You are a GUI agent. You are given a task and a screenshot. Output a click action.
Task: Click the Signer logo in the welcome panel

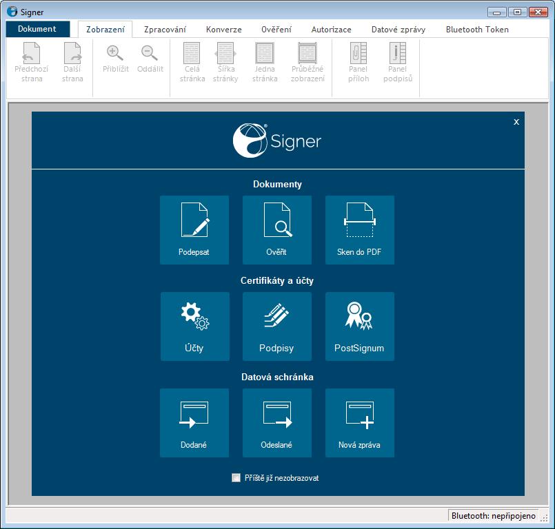[x=277, y=141]
